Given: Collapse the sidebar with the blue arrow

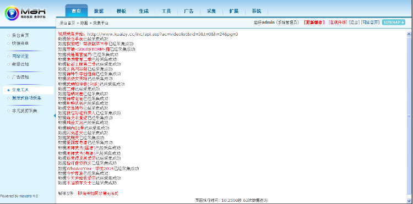Looking at the screenshot, I should 55,115.
